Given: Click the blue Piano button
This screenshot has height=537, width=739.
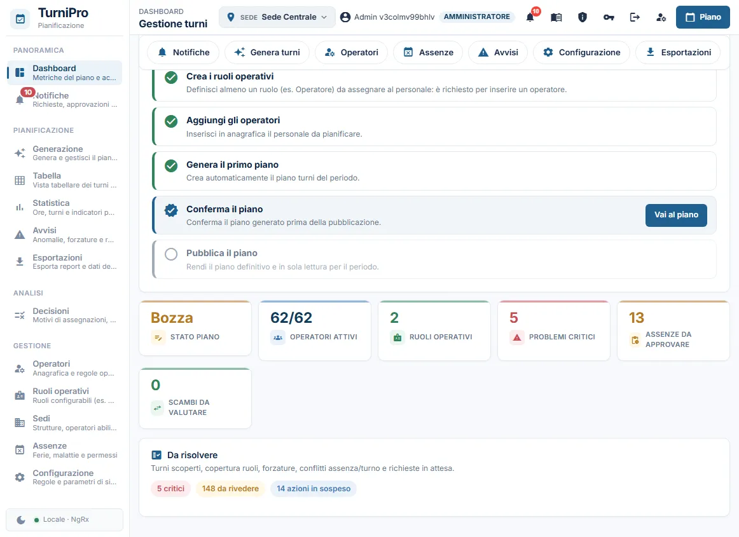Looking at the screenshot, I should coord(703,17).
